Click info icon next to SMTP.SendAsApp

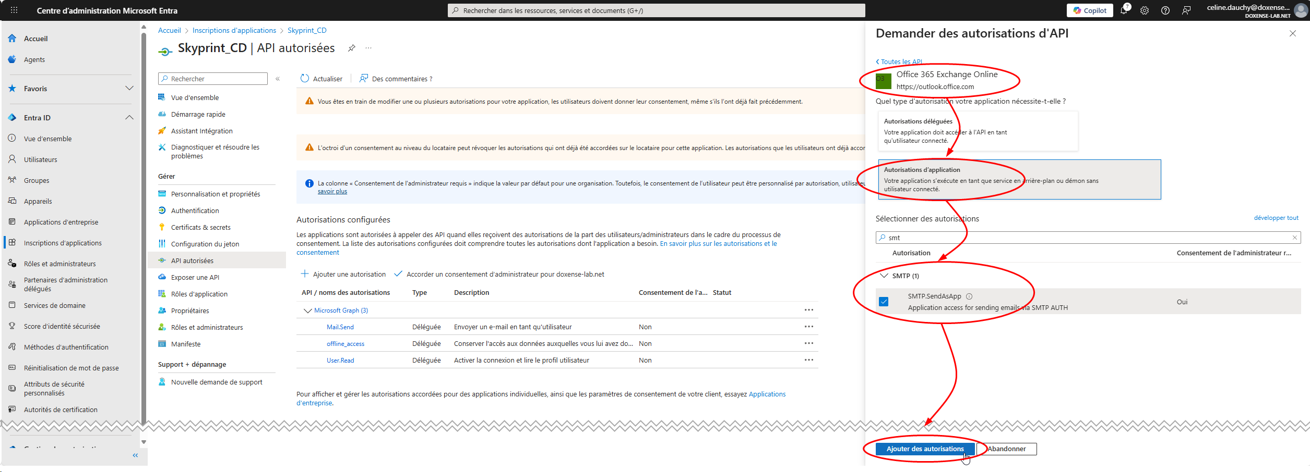click(x=969, y=296)
